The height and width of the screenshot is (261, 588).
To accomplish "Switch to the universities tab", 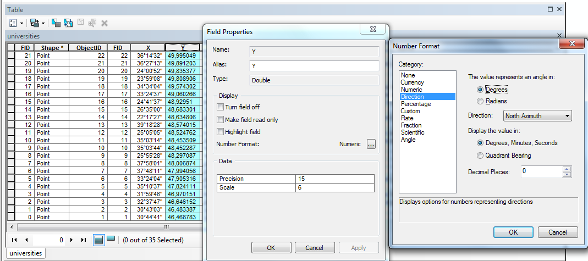I will [25, 253].
